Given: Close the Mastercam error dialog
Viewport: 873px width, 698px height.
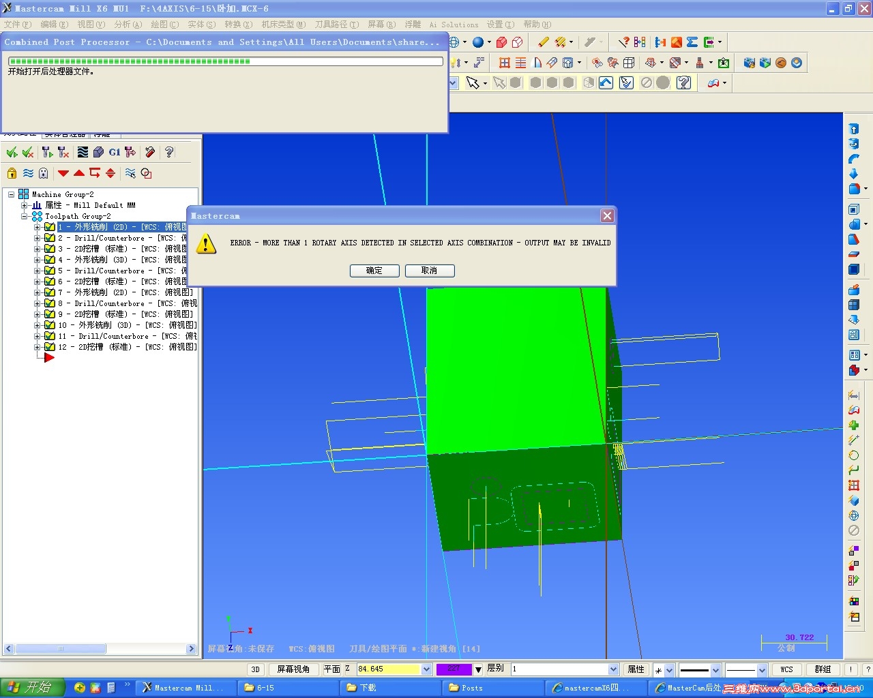Looking at the screenshot, I should point(607,216).
